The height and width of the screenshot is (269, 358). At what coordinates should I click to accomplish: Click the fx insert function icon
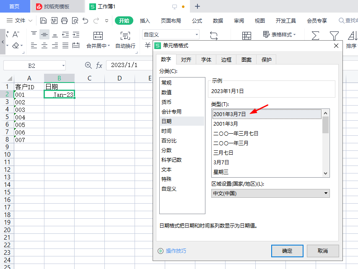point(99,65)
